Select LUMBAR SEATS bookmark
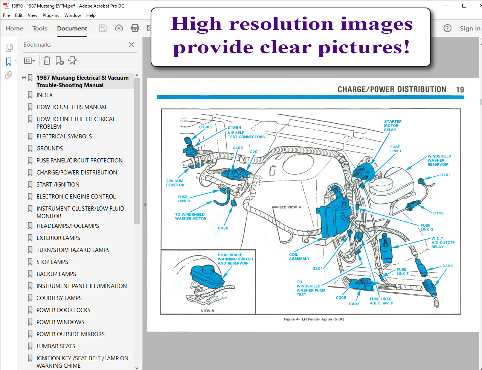The image size is (482, 370). tap(56, 346)
